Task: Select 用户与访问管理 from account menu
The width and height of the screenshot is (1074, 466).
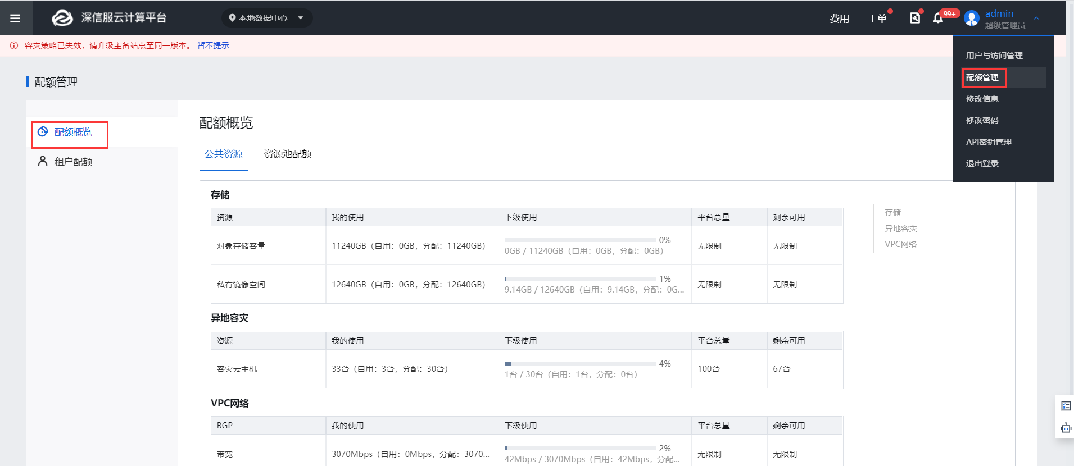Action: [994, 56]
